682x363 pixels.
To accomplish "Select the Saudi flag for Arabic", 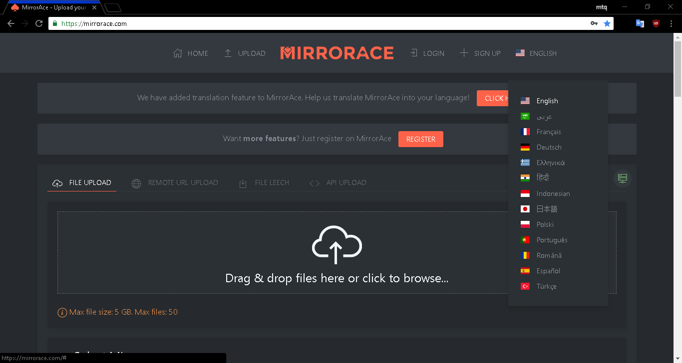I will (525, 116).
